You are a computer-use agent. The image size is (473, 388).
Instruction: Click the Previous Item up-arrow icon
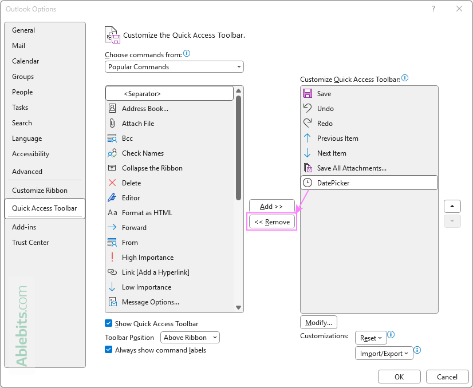point(308,138)
